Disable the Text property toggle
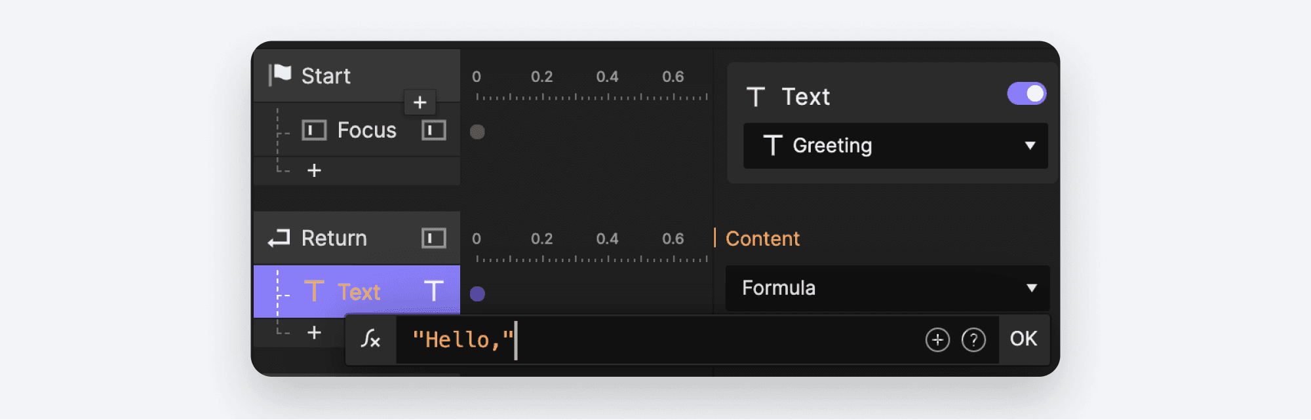 point(1026,93)
